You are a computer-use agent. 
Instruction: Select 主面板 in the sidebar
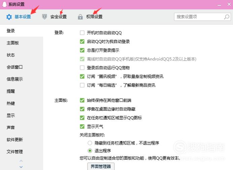pos(22,43)
